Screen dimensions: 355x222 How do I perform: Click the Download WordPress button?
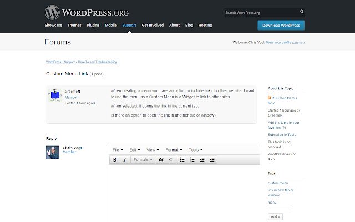coord(281,26)
